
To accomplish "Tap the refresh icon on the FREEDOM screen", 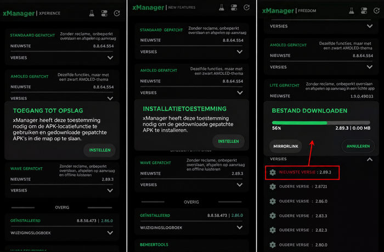I will (x=376, y=10).
